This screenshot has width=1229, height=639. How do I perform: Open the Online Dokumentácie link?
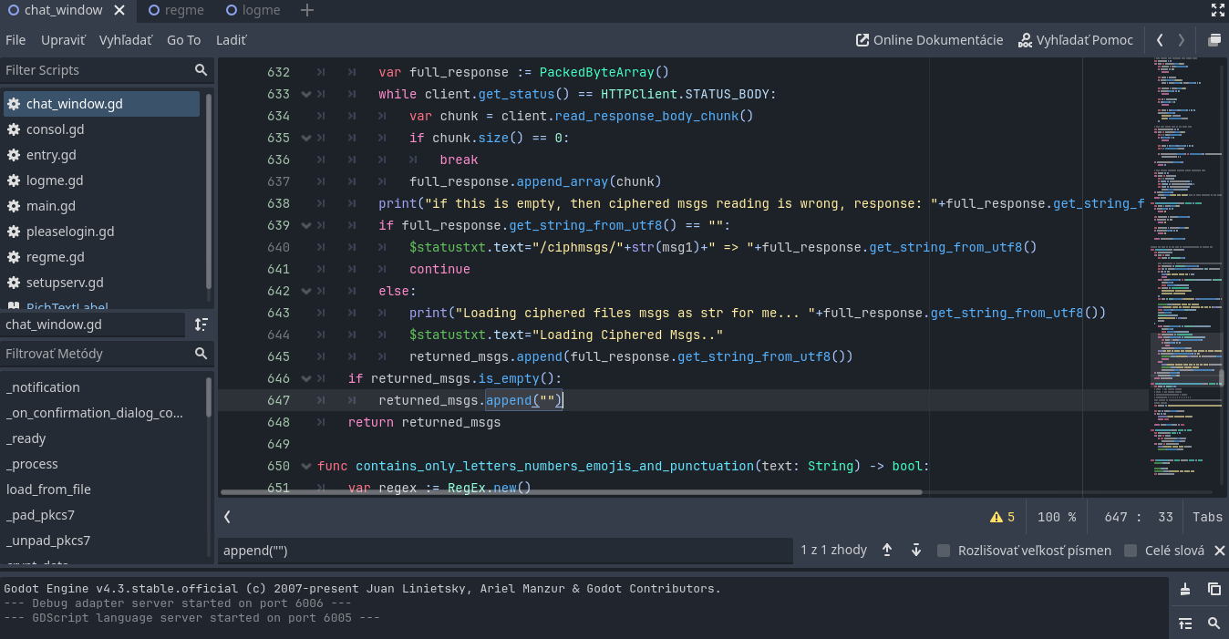coord(930,40)
